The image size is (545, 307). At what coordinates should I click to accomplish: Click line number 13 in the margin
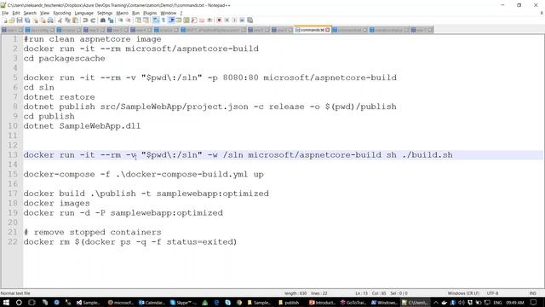tap(13, 155)
